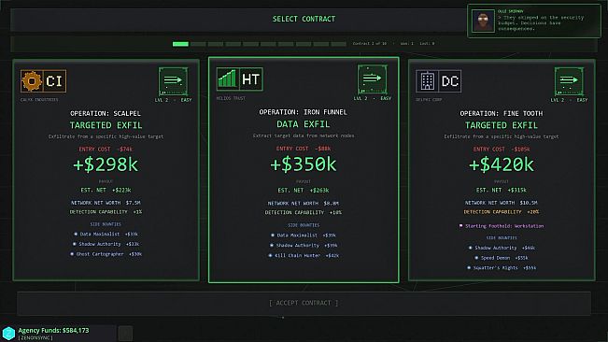608x342 pixels.
Task: Click Squatter's Rights side bounty
Action: [x=501, y=268]
